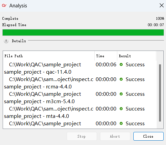
Task: Click the results list vertical scrollbar thumb
Action: [160, 93]
